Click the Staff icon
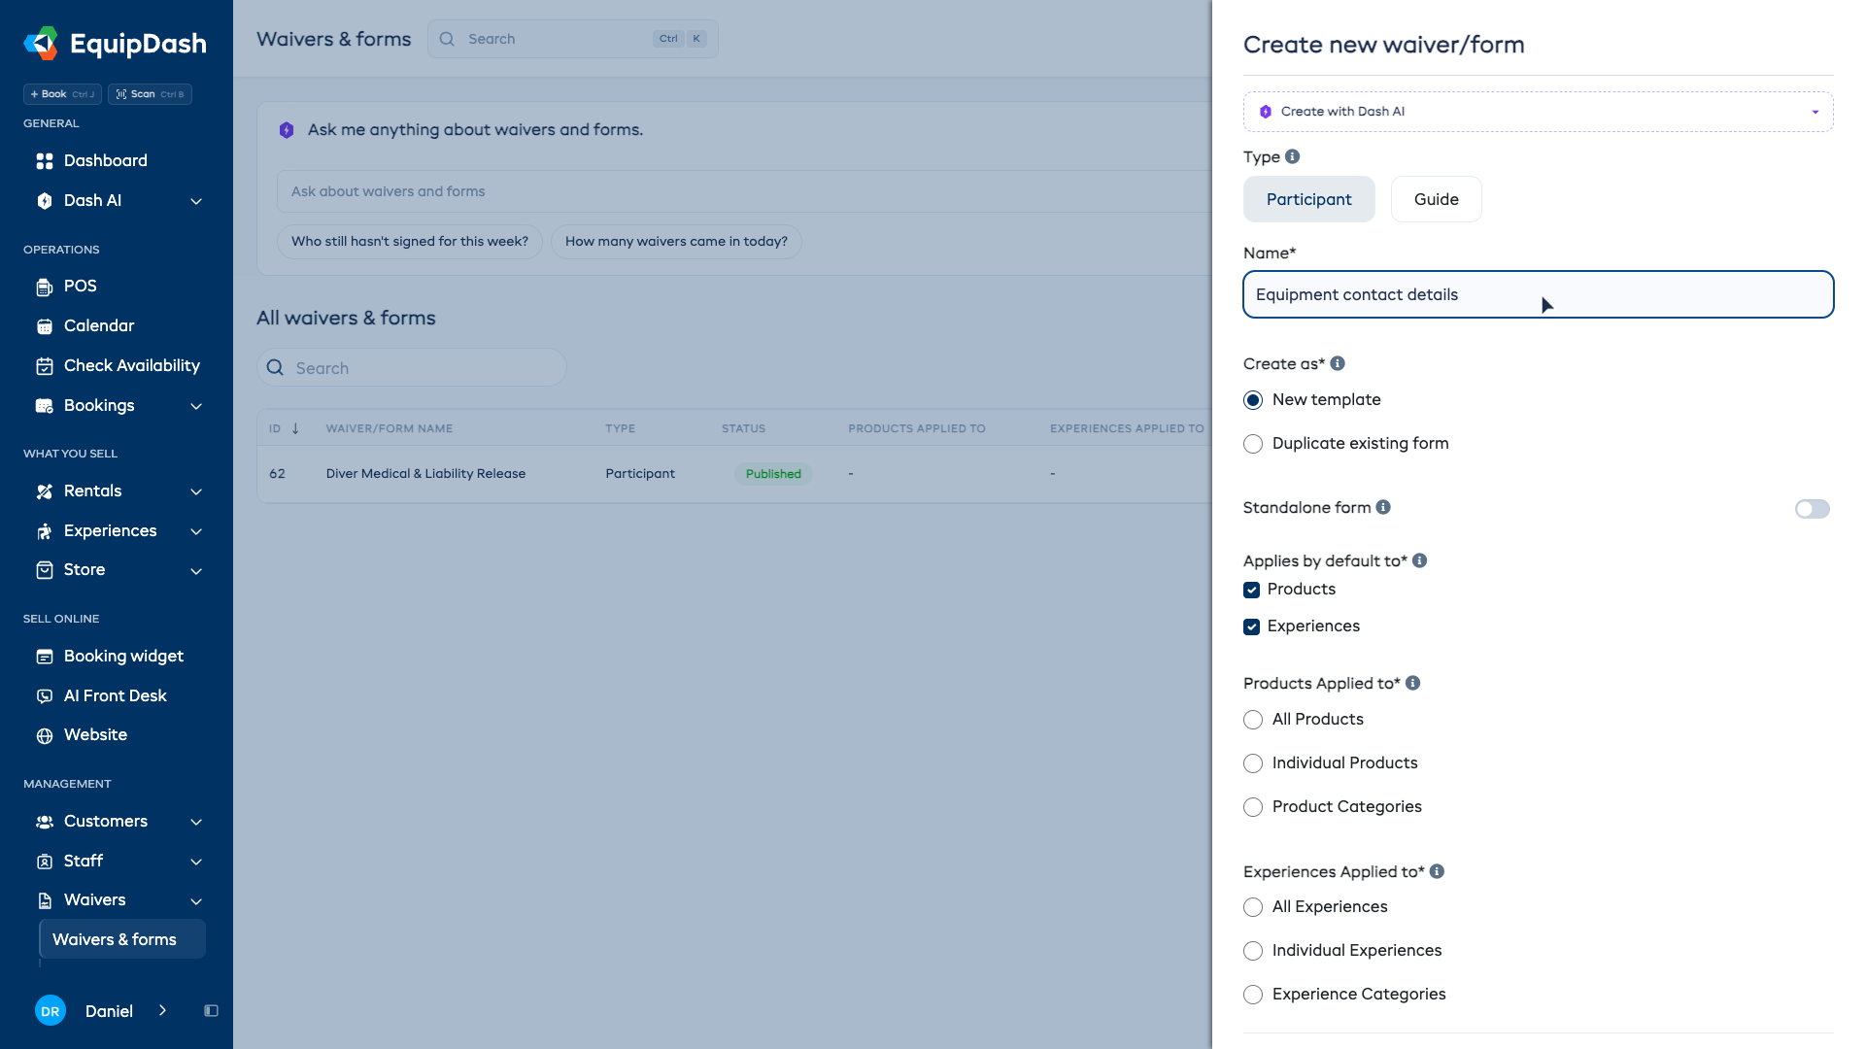 click(x=45, y=862)
